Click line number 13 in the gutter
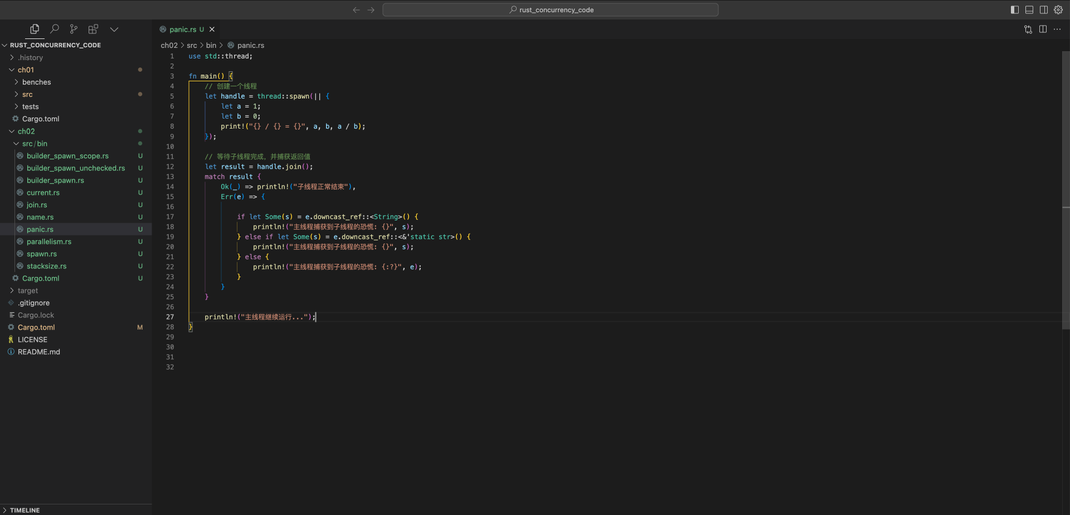The width and height of the screenshot is (1070, 515). [170, 176]
